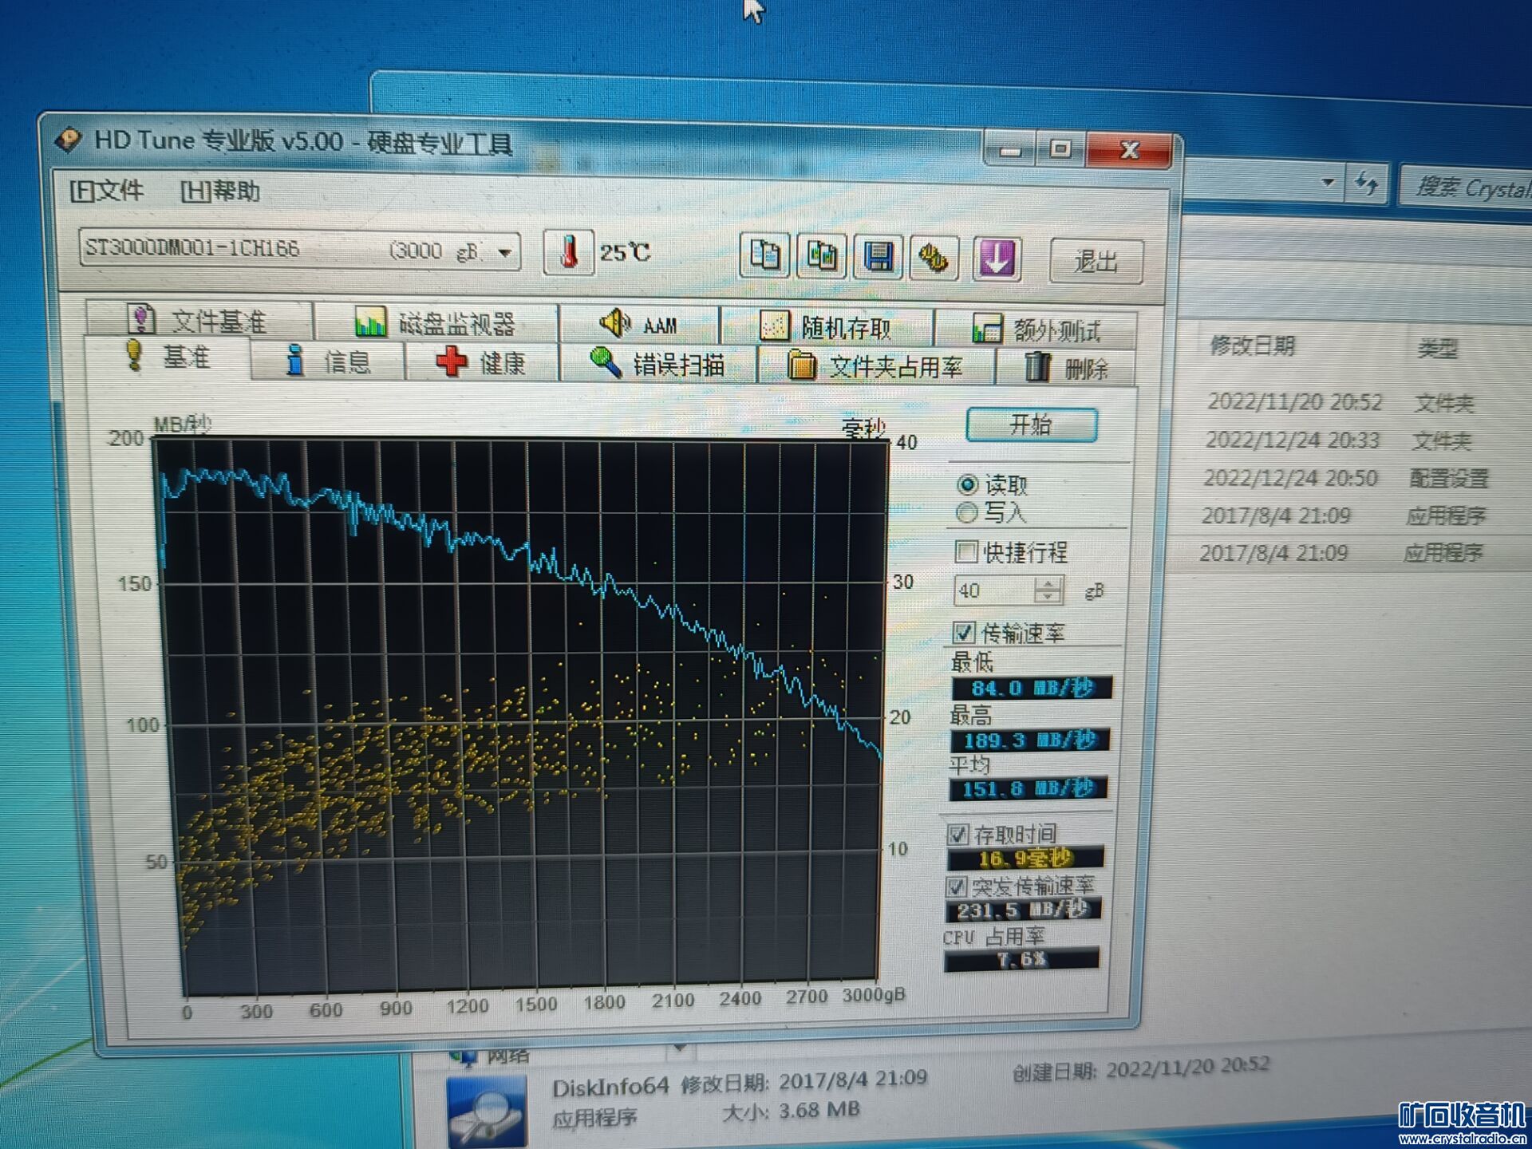Open the 删除 tab
The image size is (1532, 1149).
click(x=1066, y=368)
